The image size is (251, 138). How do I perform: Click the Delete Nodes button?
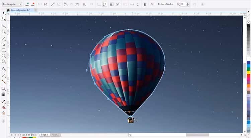[x=33, y=4]
